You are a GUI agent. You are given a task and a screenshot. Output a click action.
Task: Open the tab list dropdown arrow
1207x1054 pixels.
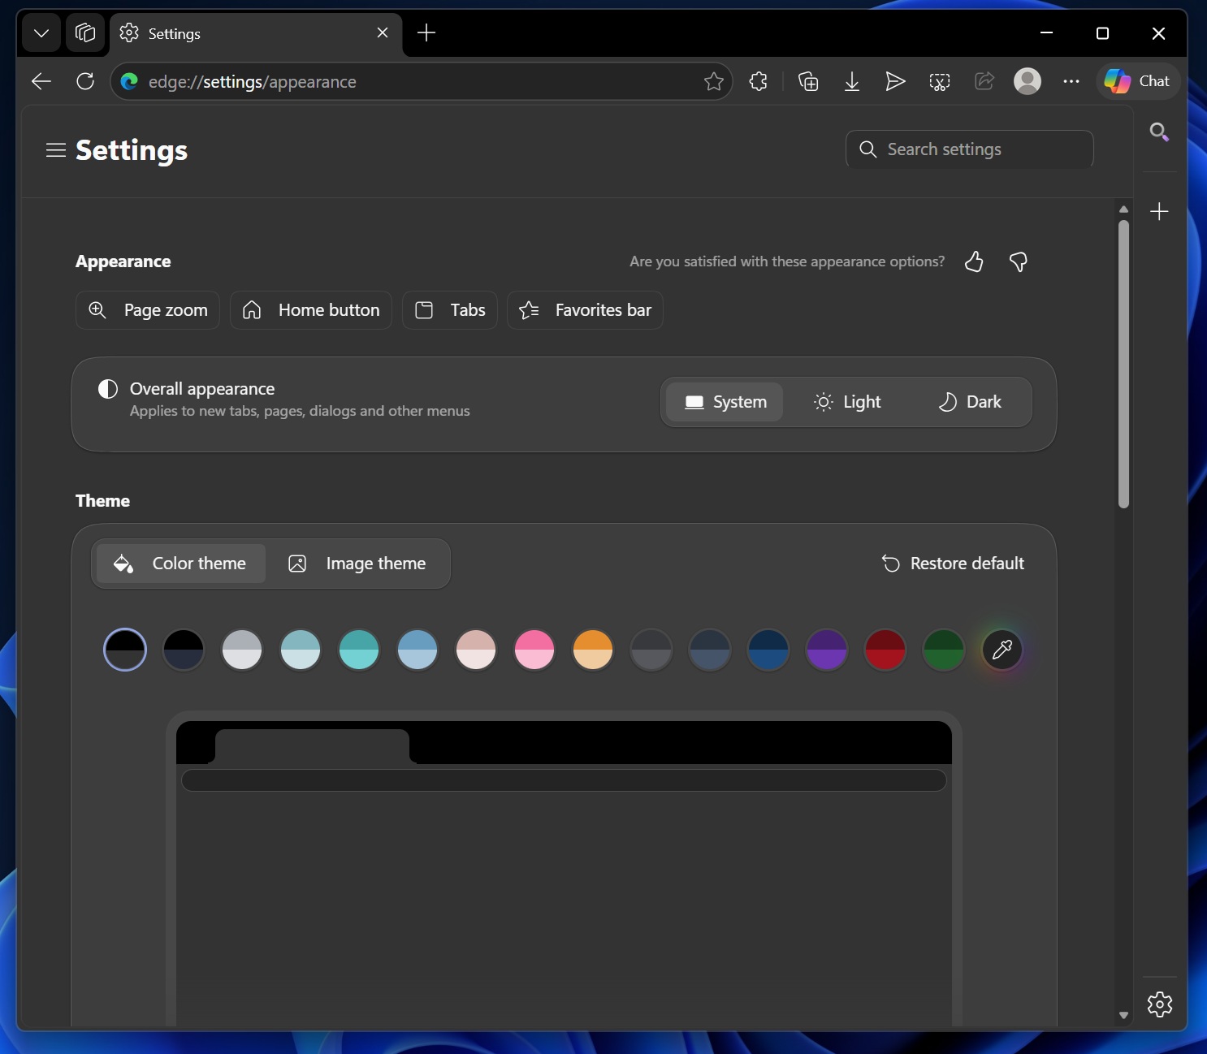coord(41,33)
